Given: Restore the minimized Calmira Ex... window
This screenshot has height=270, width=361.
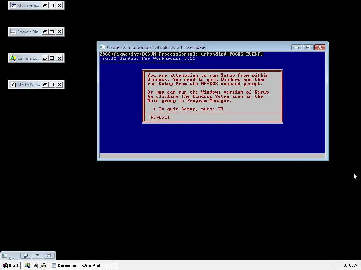Looking at the screenshot, I should click(45, 58).
